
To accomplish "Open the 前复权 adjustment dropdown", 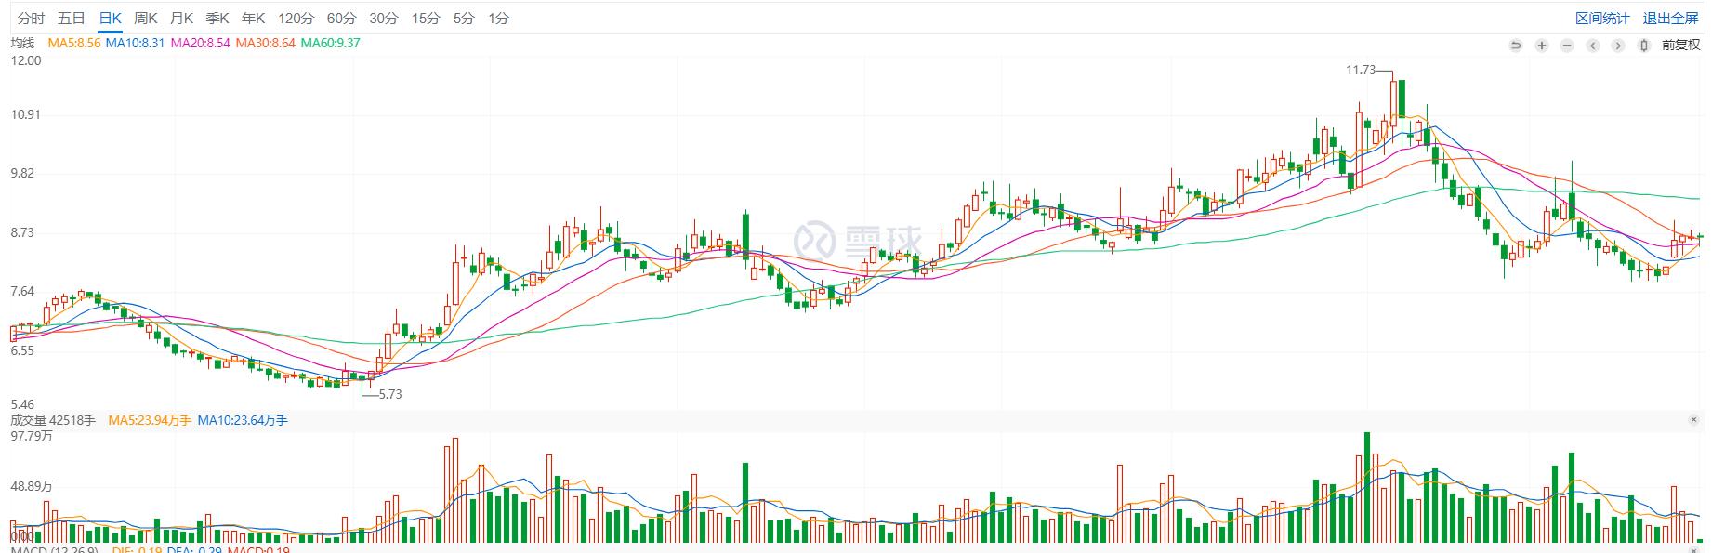I will [1681, 45].
